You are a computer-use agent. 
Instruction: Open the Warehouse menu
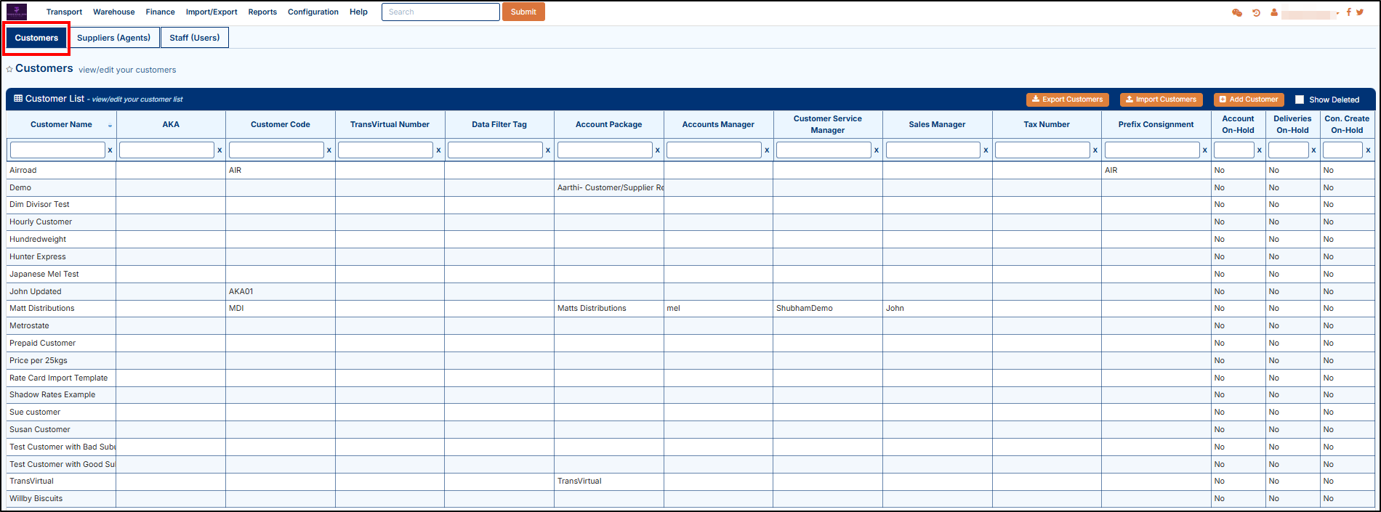(114, 12)
